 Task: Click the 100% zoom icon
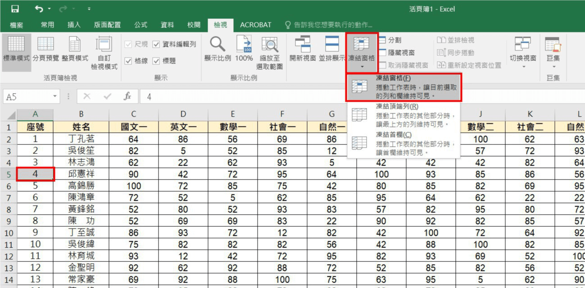244,49
